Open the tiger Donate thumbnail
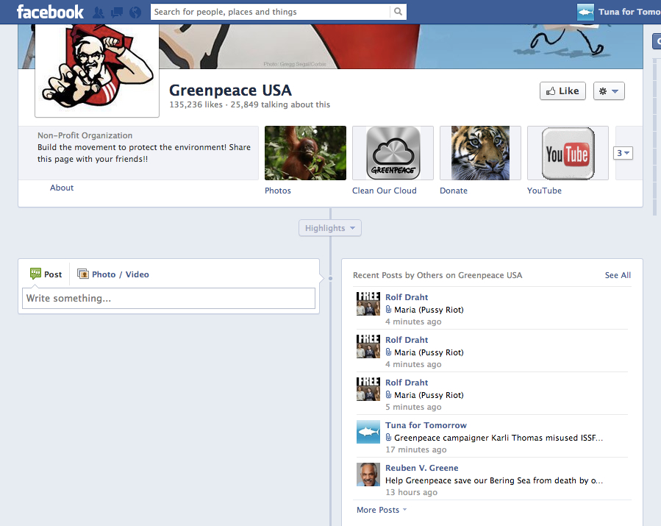661x526 pixels. [x=480, y=153]
